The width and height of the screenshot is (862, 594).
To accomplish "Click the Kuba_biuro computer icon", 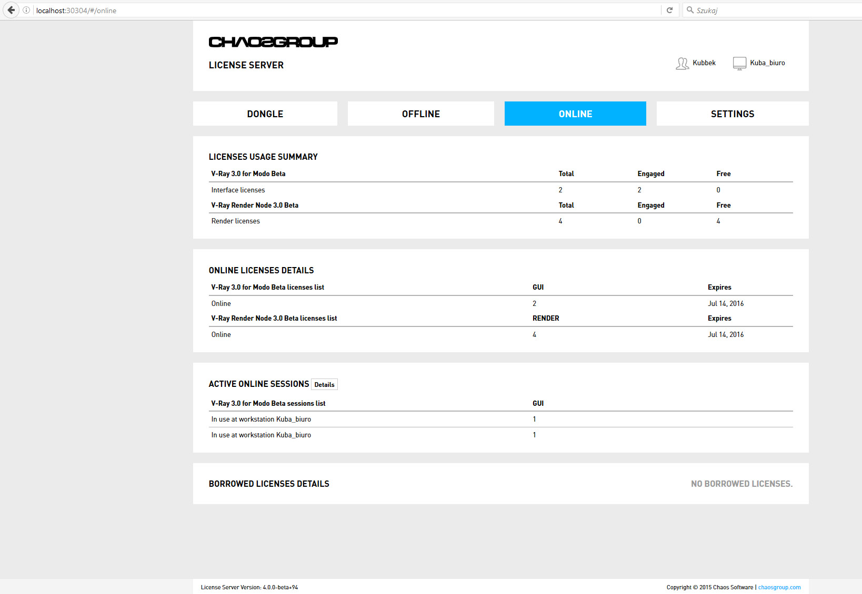I will (739, 64).
